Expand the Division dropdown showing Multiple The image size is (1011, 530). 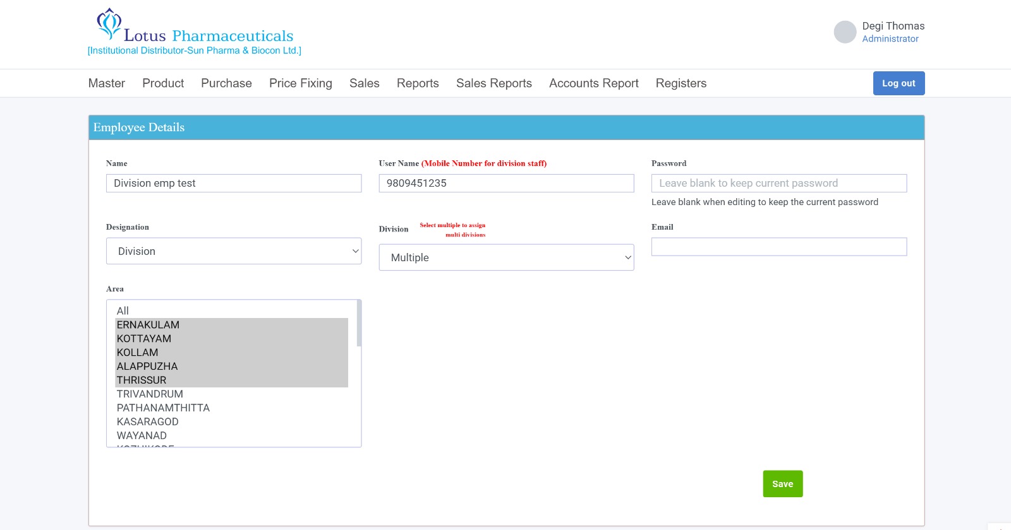click(x=506, y=257)
